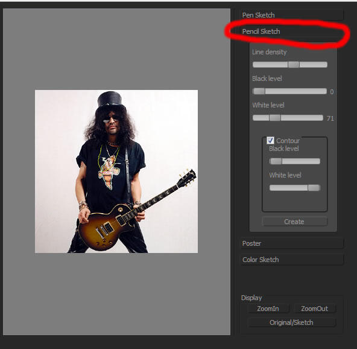Click the guitarist photo preview
This screenshot has width=357, height=349.
tap(116, 171)
